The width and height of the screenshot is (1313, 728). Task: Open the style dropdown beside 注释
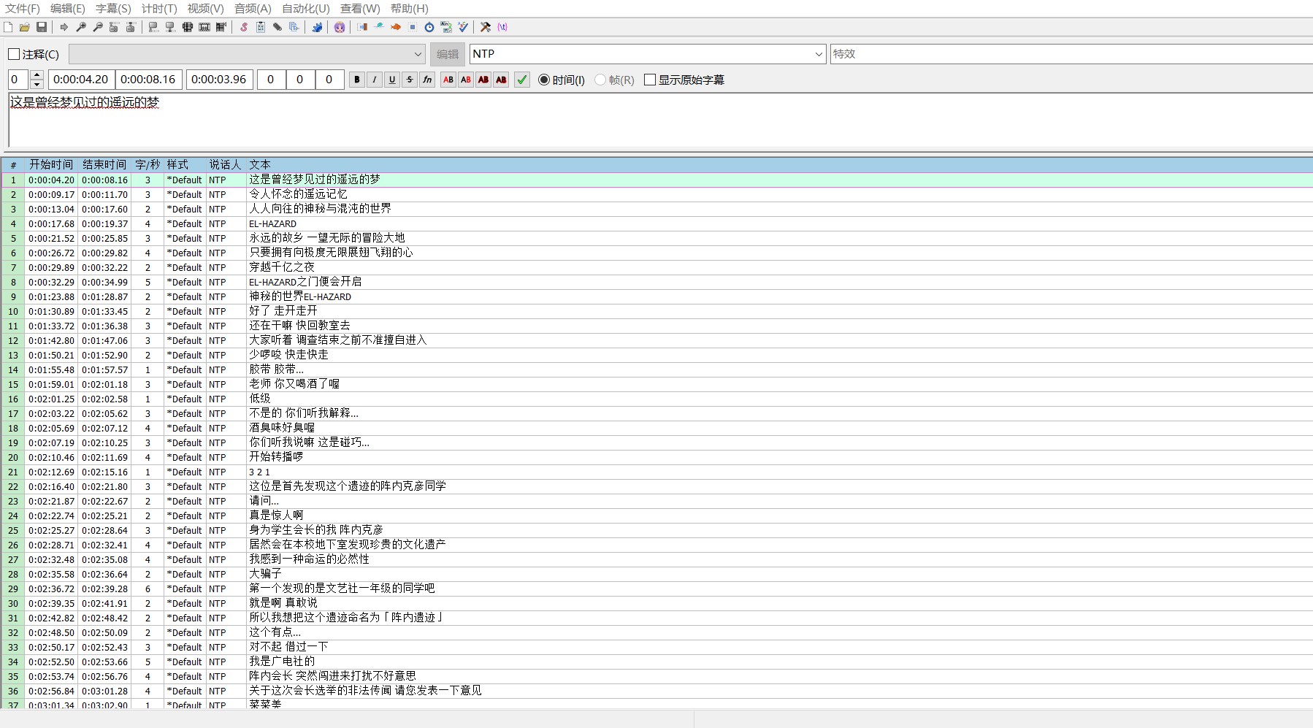418,54
